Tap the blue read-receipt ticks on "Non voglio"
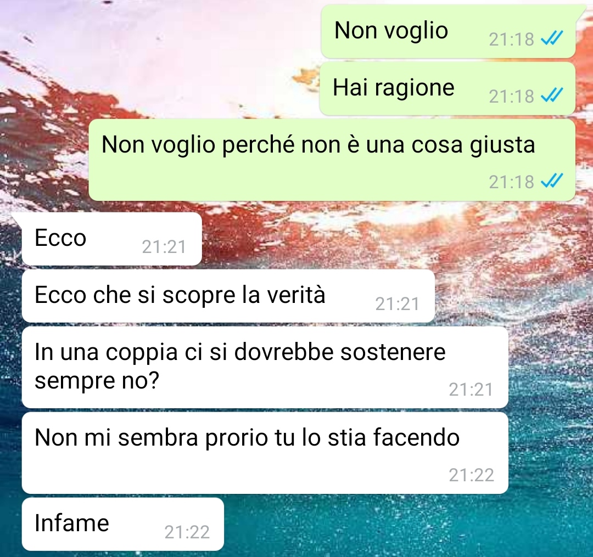The width and height of the screenshot is (593, 557). point(552,38)
